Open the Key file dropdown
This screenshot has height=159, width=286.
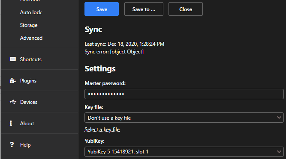[x=184, y=118]
